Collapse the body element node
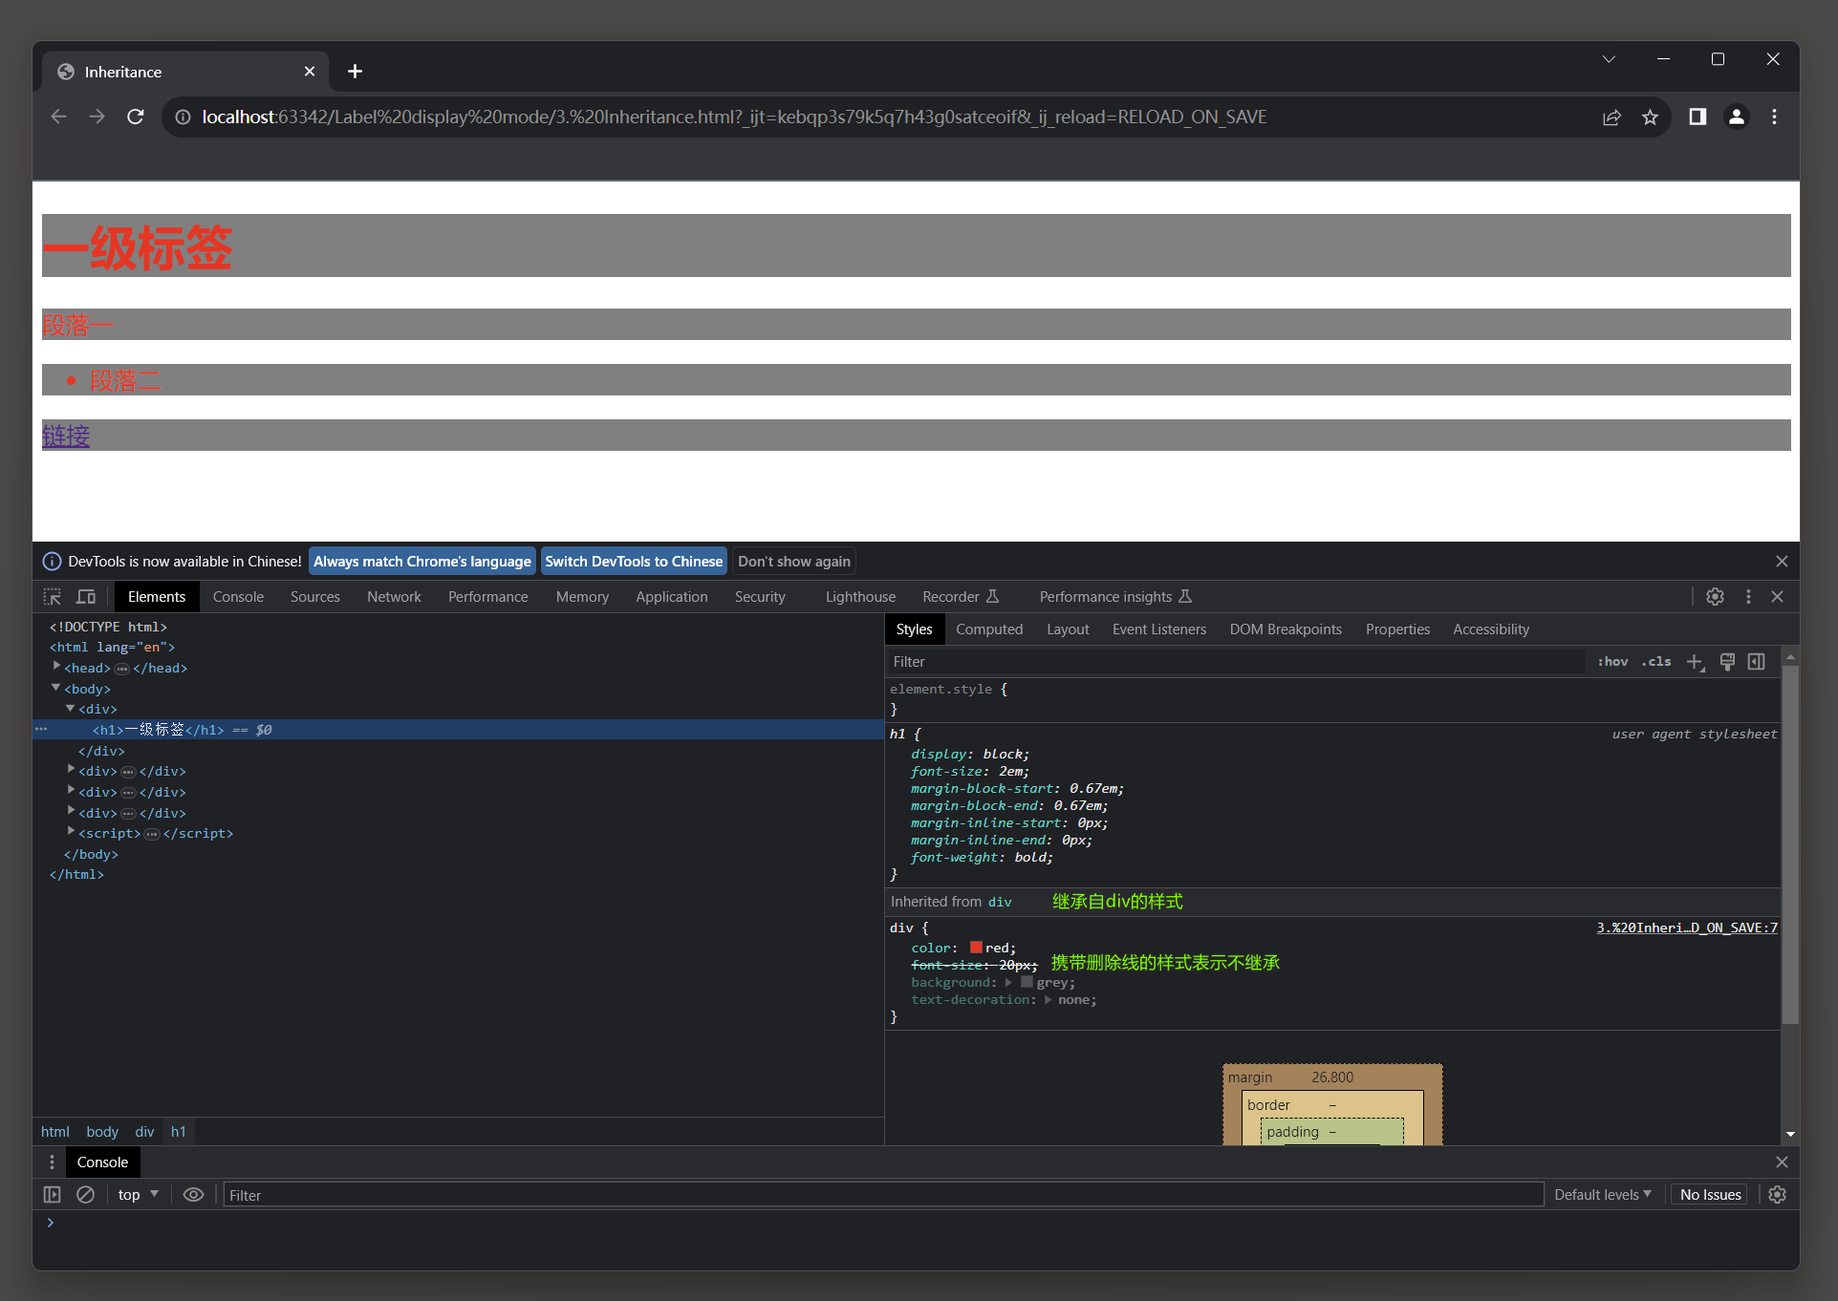This screenshot has height=1301, width=1838. 56,688
